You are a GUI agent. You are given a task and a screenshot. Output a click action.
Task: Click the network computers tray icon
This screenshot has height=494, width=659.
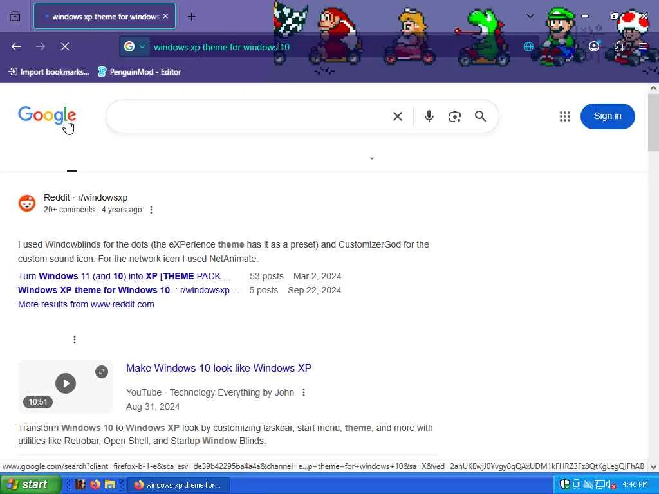[600, 485]
